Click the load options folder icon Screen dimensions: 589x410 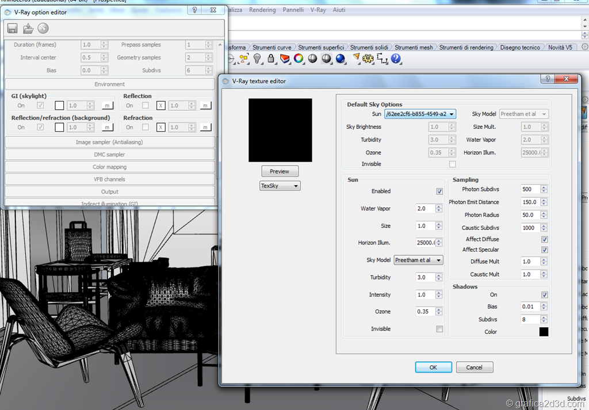pyautogui.click(x=28, y=29)
